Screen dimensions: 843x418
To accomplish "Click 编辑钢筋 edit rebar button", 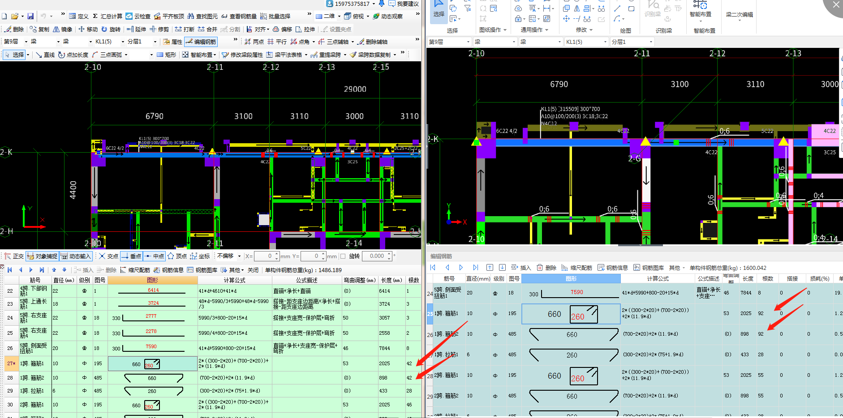I will click(201, 42).
